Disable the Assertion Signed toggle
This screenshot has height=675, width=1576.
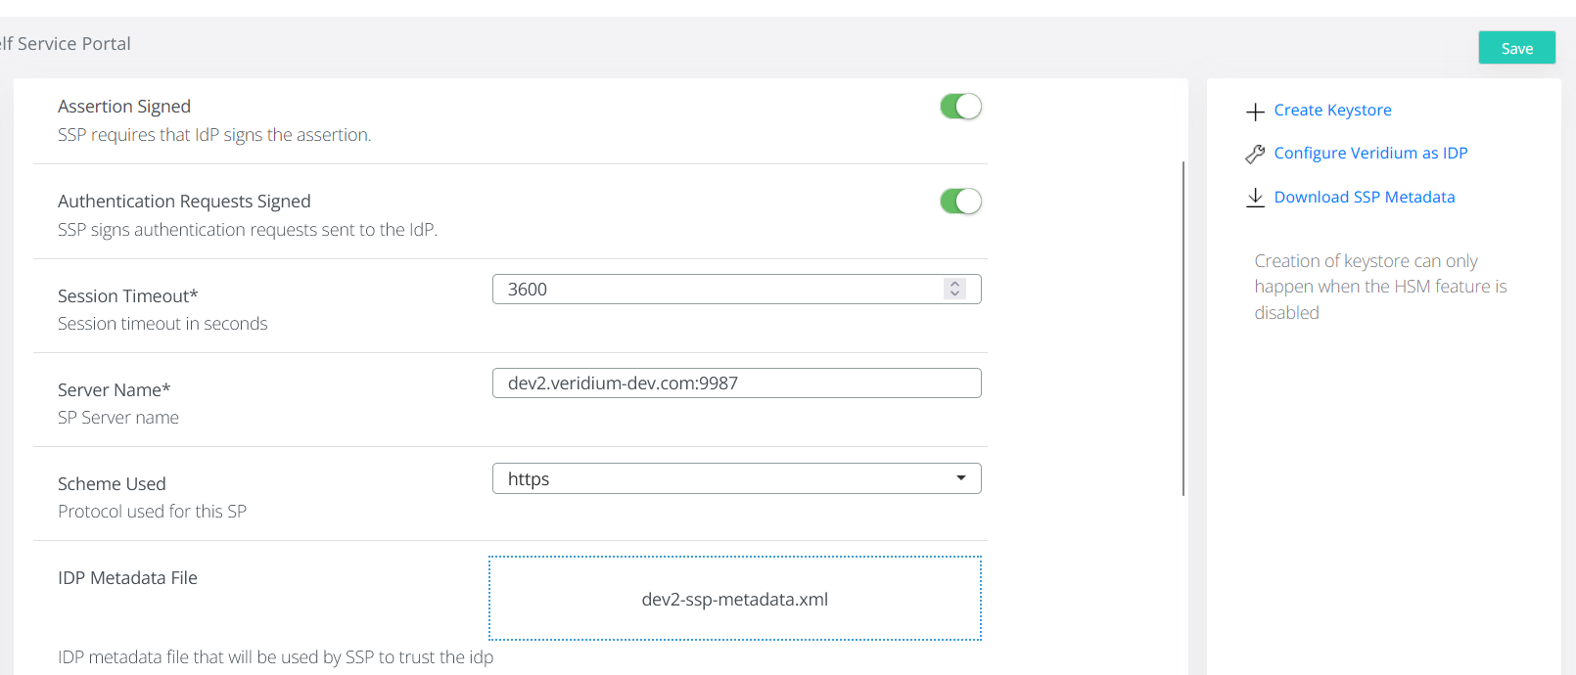click(960, 107)
